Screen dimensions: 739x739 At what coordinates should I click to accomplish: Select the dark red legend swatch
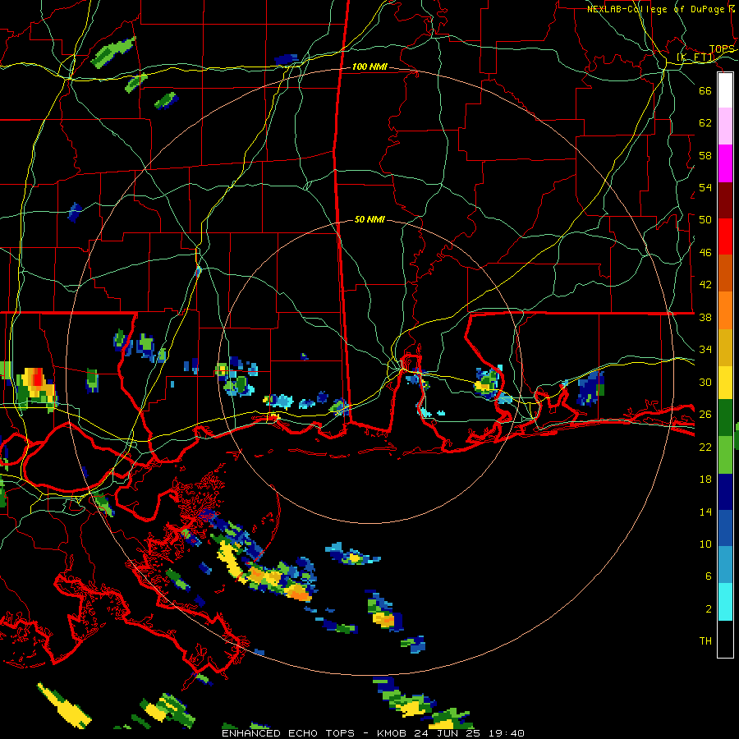725,200
